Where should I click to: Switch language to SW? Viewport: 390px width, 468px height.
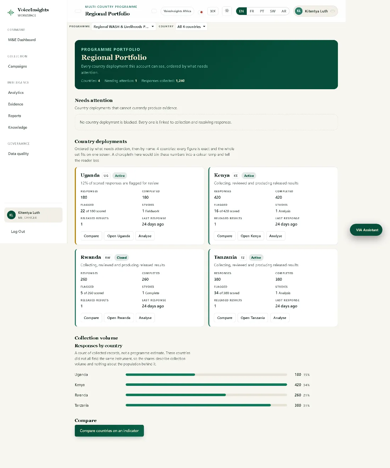(273, 11)
